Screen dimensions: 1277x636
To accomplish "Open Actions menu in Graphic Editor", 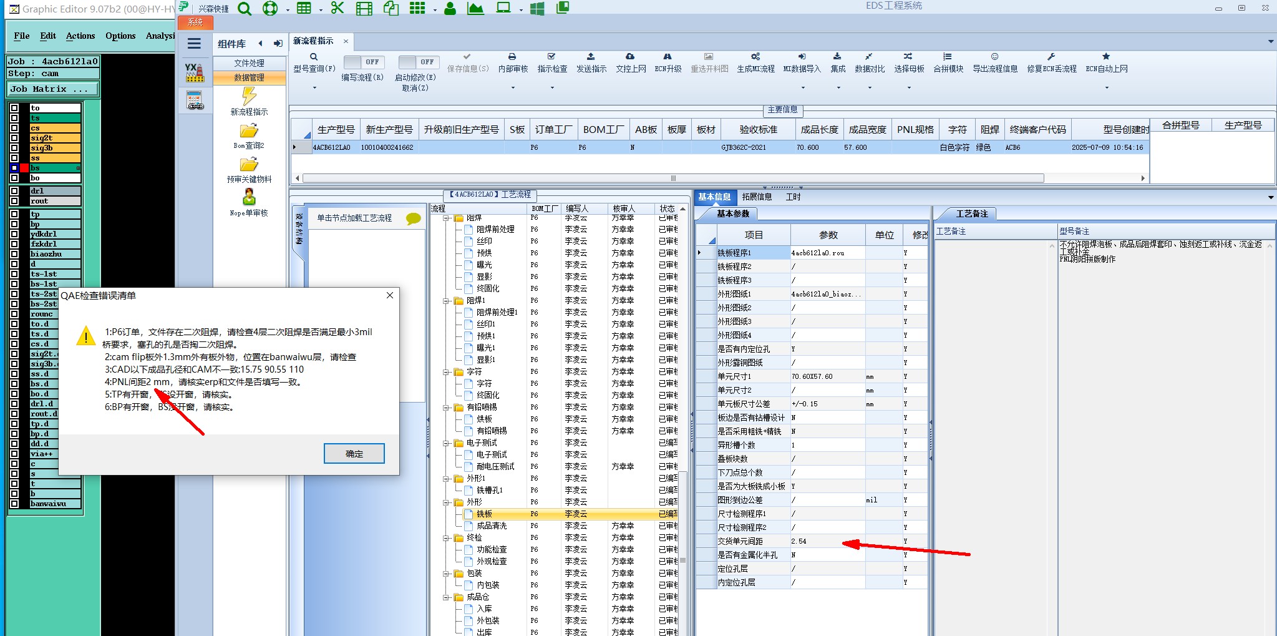I will (80, 36).
